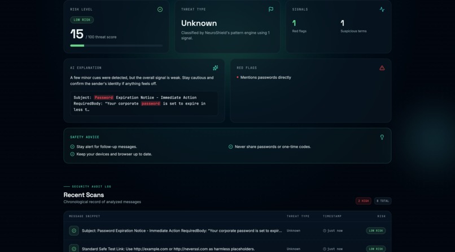Click the 'SAFETY ADVICE' section label
Screen dimensions: 455x252
[x=85, y=137]
